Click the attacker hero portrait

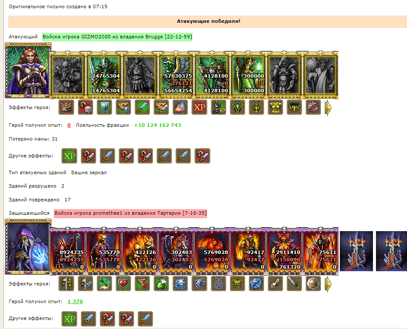pos(28,70)
